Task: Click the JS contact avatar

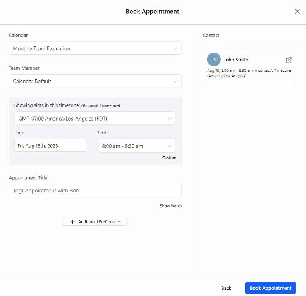Action: click(x=214, y=60)
